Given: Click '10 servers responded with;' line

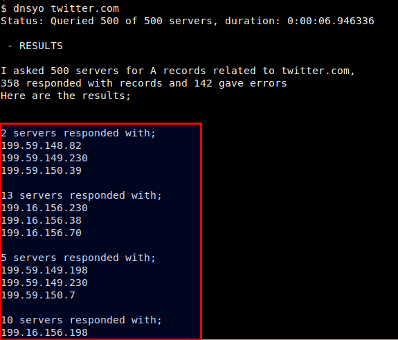Looking at the screenshot, I should pos(81,320).
